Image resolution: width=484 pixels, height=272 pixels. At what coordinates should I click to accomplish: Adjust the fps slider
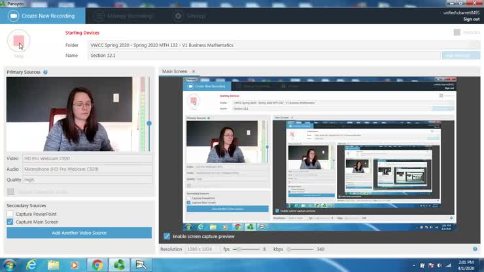239,249
